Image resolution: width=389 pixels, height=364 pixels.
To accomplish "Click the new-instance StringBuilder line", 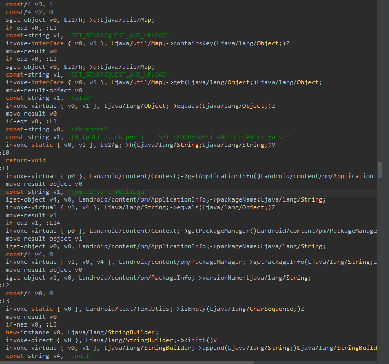I will (82, 332).
